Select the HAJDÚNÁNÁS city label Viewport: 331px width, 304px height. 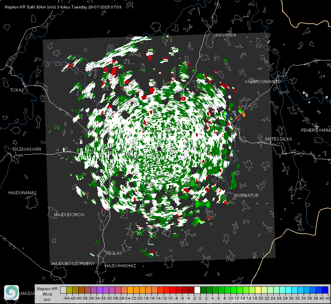(x=22, y=193)
